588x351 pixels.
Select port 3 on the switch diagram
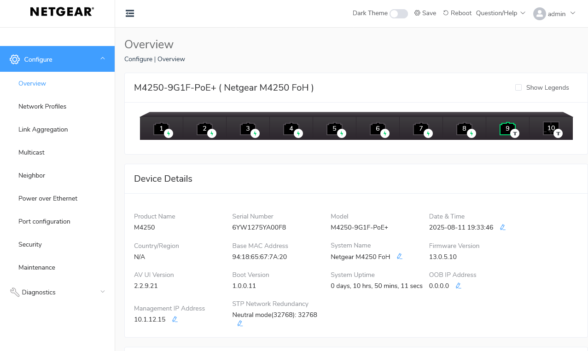[248, 129]
